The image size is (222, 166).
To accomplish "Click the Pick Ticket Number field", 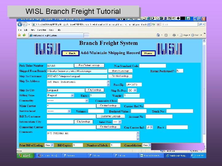I will (x=60, y=66).
